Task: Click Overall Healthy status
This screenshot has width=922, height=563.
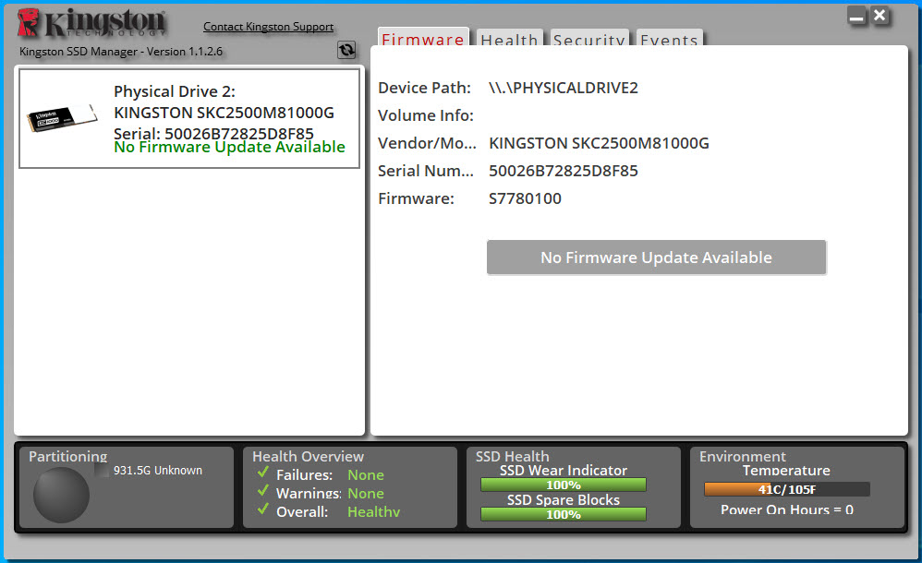Action: [x=373, y=512]
